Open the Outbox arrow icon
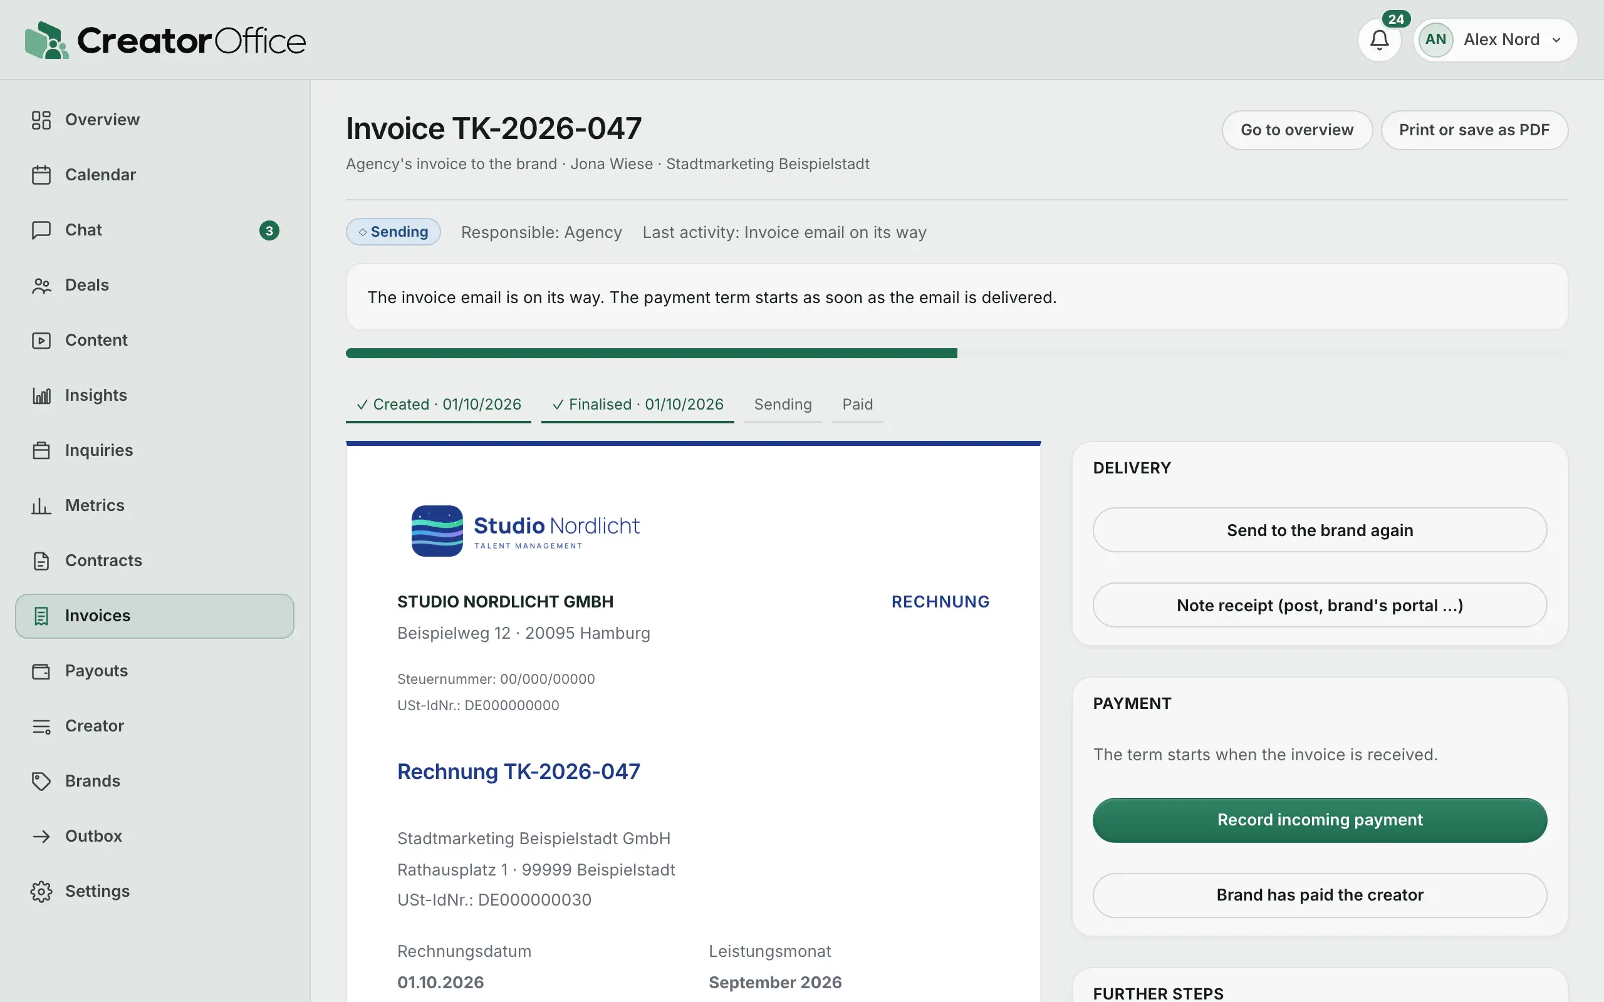1604x1002 pixels. (x=41, y=836)
